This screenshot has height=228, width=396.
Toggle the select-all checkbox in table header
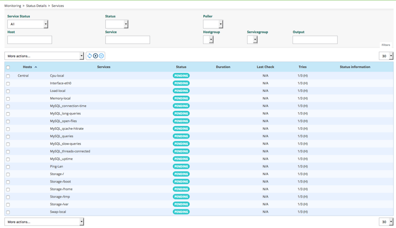coord(8,68)
